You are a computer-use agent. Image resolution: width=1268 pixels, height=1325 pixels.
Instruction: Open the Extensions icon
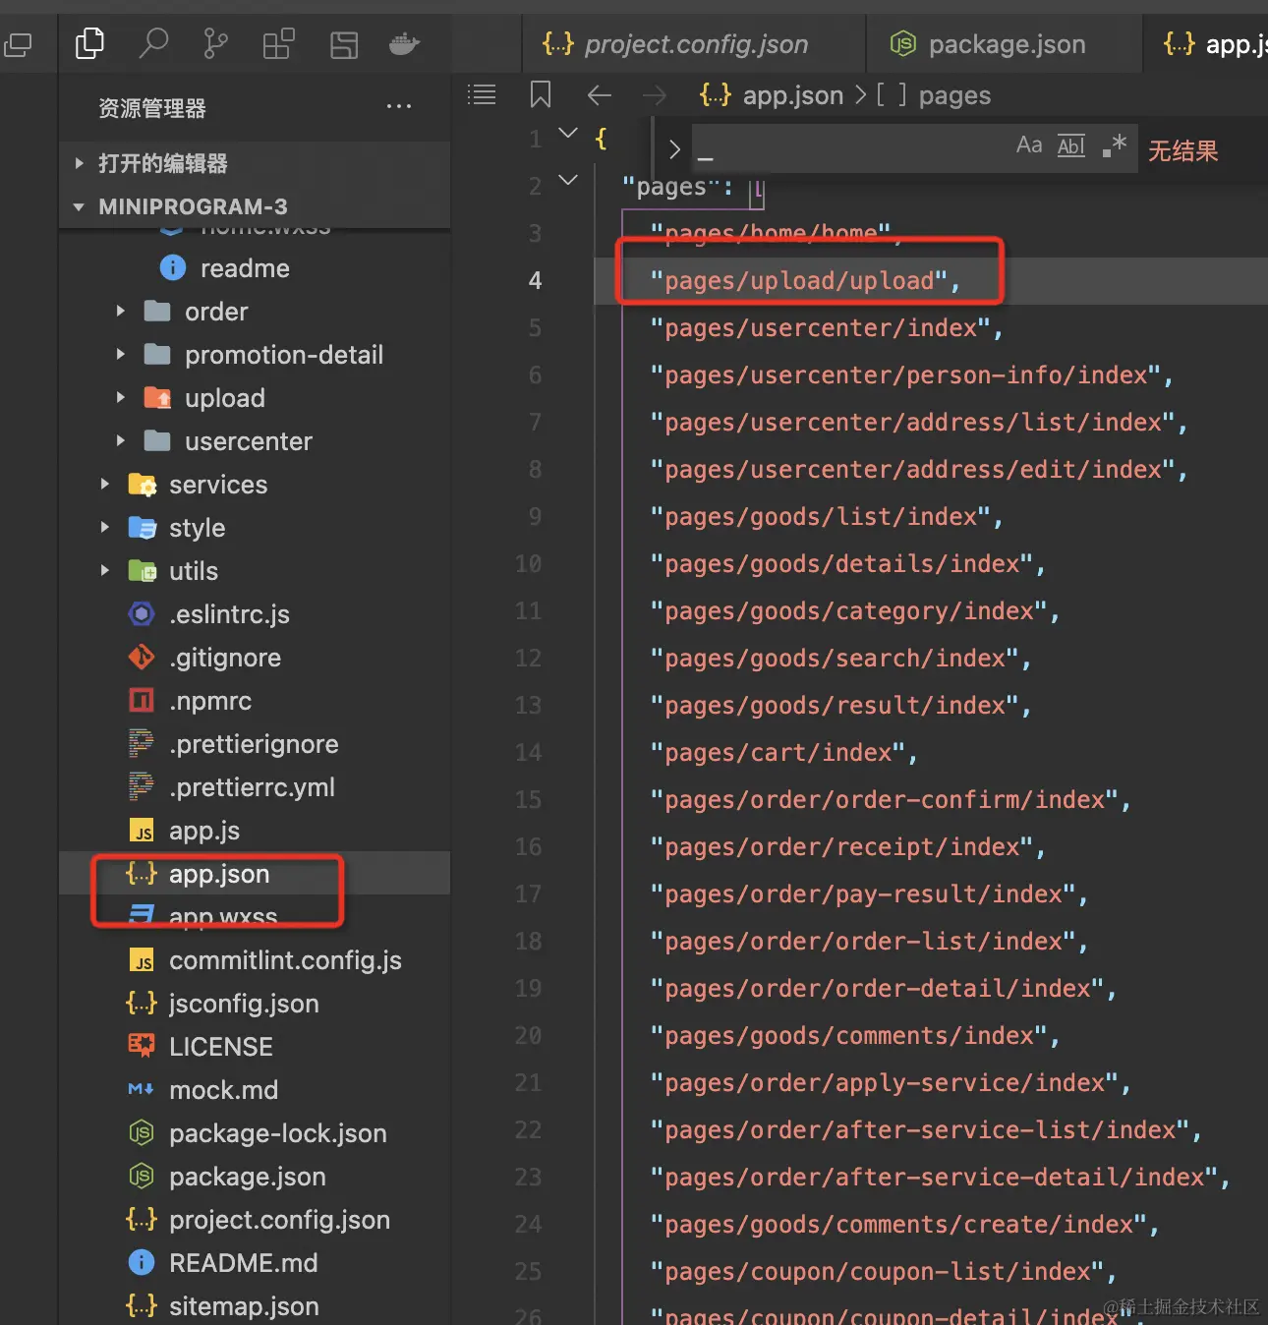(x=278, y=44)
